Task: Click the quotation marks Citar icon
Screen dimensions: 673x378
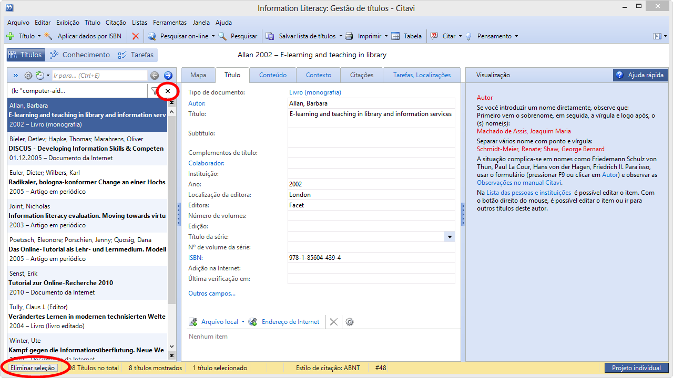Action: click(x=434, y=36)
